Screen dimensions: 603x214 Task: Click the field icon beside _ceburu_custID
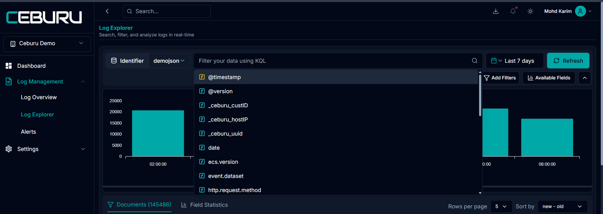[x=202, y=105]
